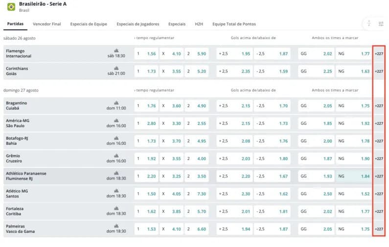Open stats icon for América-MG vs São Paulo
Image resolution: width=389 pixels, height=247 pixels.
[116, 120]
